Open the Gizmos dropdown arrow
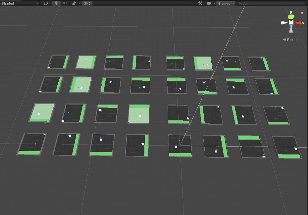The width and height of the screenshot is (308, 215). pos(233,3)
